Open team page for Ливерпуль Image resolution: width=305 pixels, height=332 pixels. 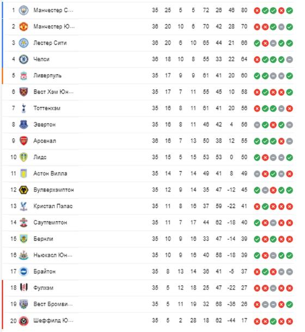point(47,76)
